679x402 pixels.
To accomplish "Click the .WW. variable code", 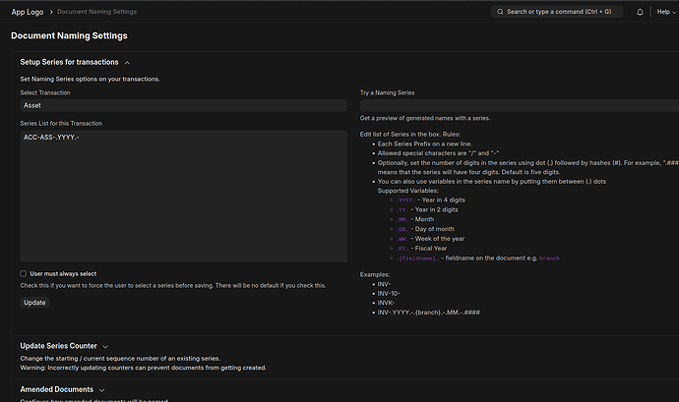I will (x=401, y=239).
